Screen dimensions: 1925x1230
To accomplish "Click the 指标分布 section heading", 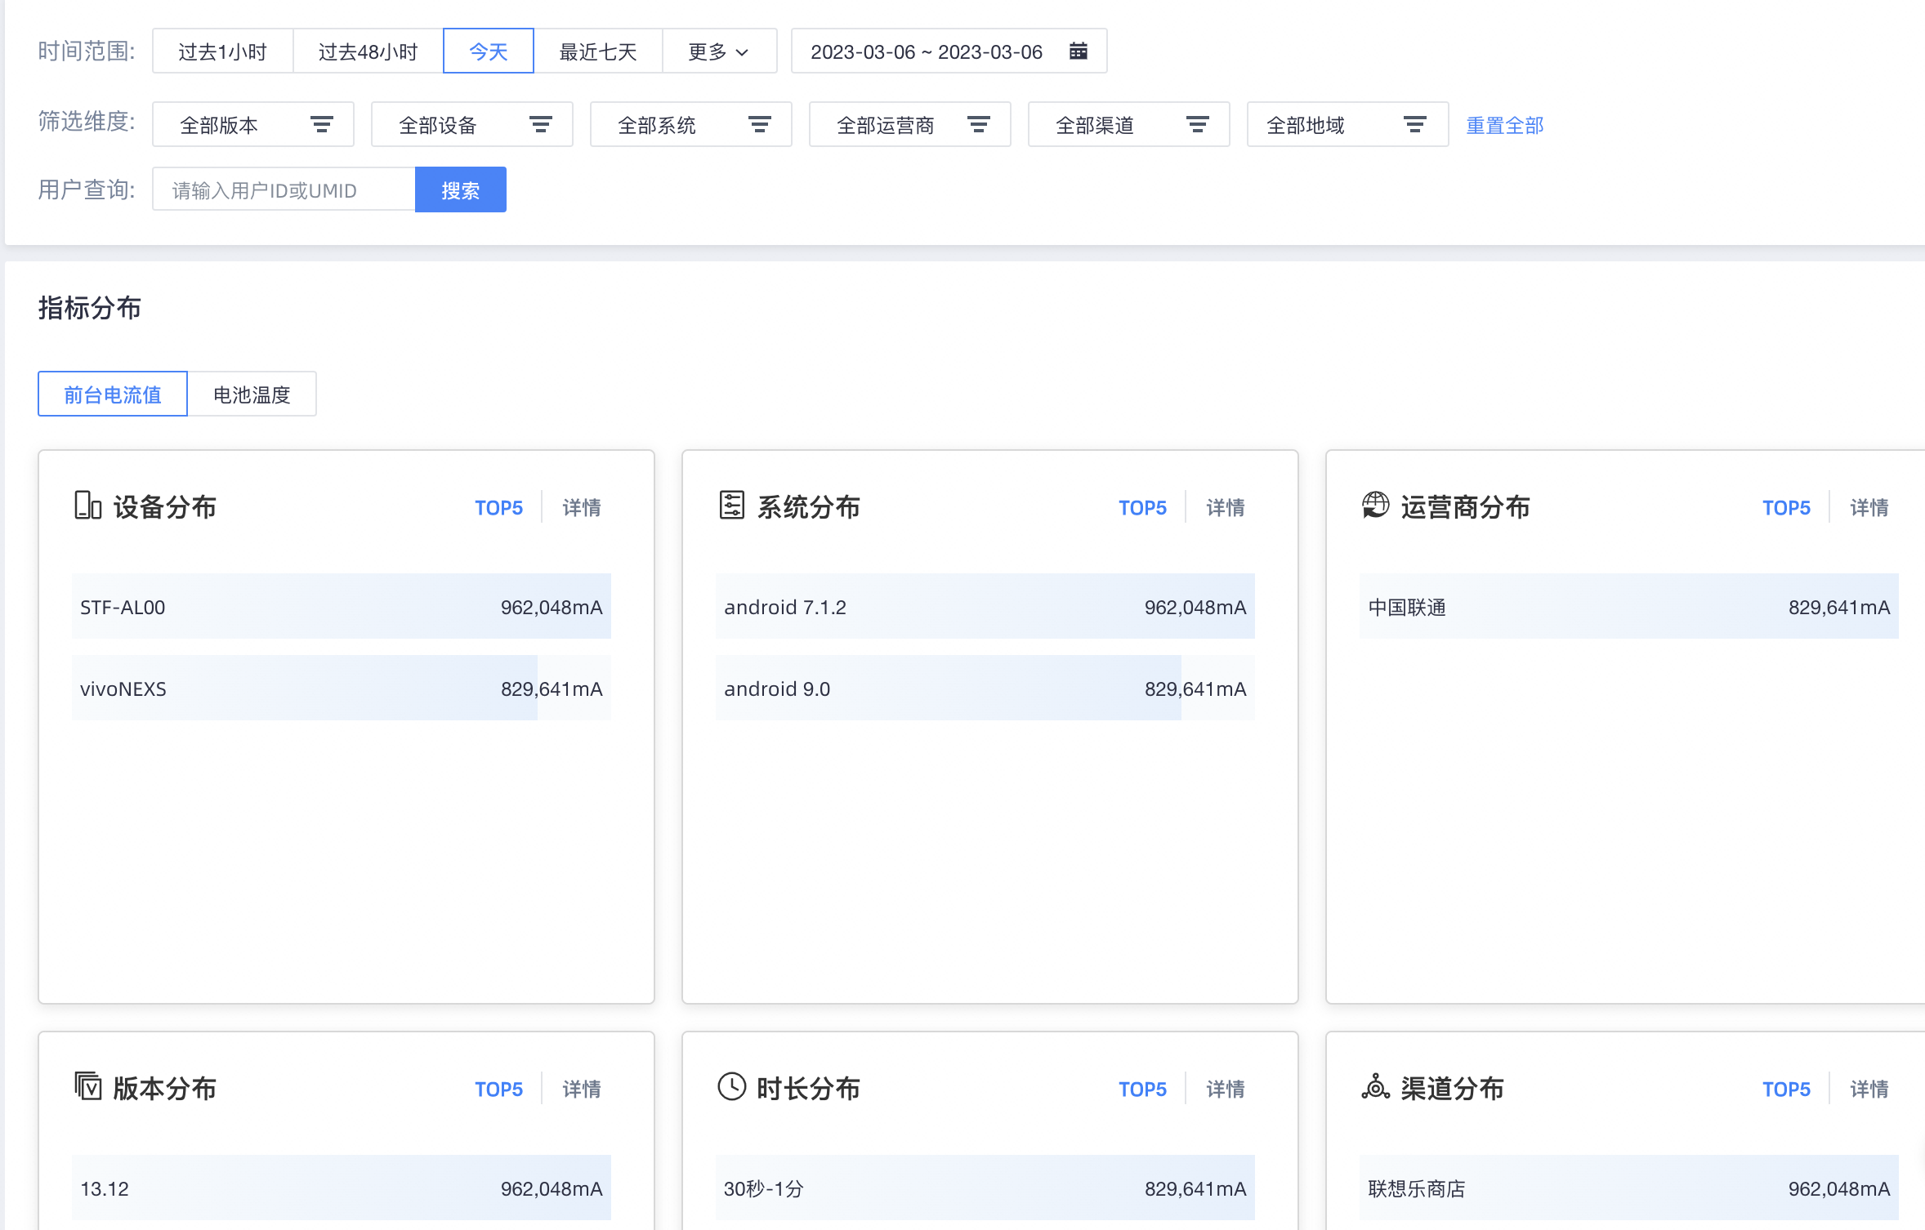I will 90,308.
